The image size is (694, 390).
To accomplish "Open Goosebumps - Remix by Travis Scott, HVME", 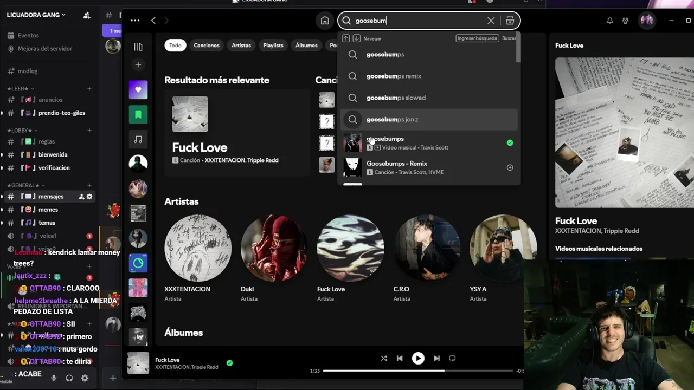I will click(x=429, y=167).
